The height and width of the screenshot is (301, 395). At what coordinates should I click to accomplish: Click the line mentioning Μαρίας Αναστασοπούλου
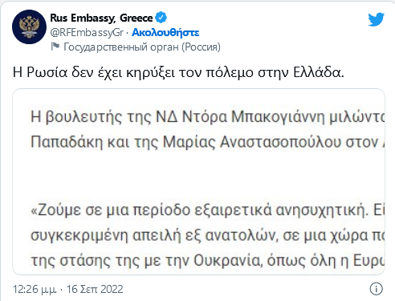coord(208,142)
